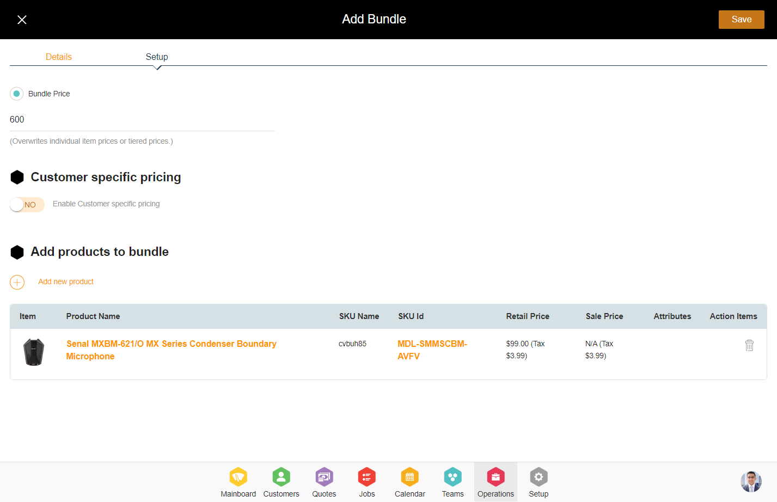The width and height of the screenshot is (777, 502).
Task: Navigate to Jobs
Action: [x=367, y=482]
